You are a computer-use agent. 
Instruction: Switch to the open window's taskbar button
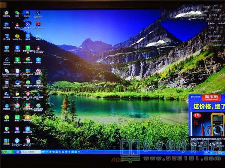[31, 152]
